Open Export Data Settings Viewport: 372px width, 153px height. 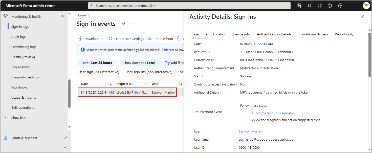[126, 39]
